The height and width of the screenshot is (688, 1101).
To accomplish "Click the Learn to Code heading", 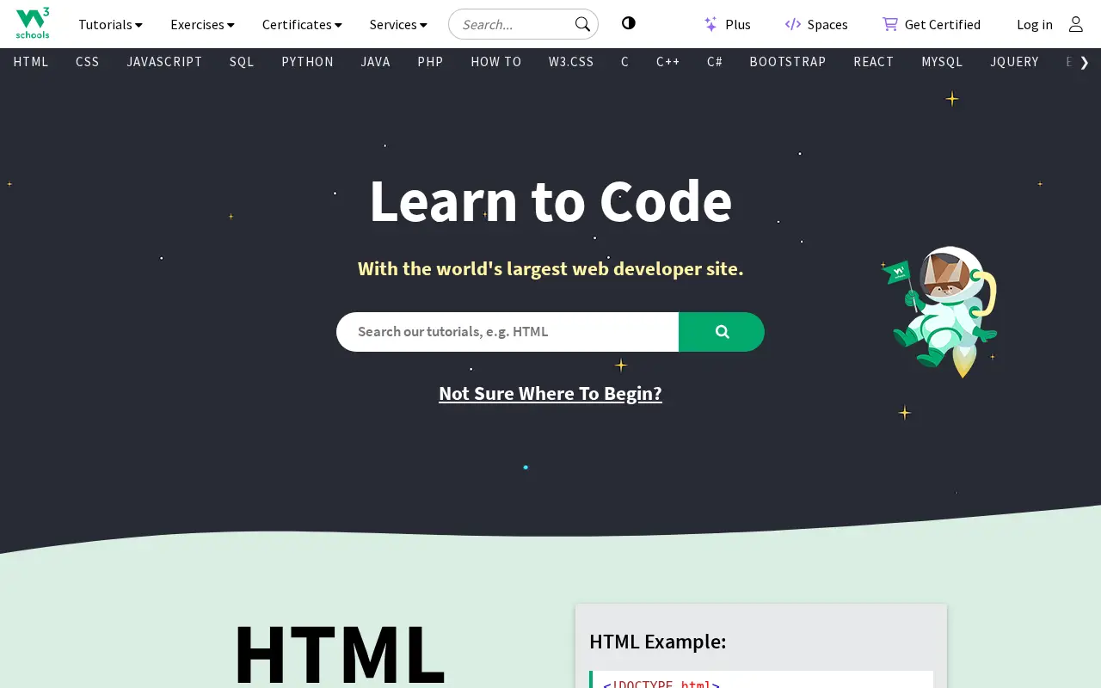I will (550, 200).
